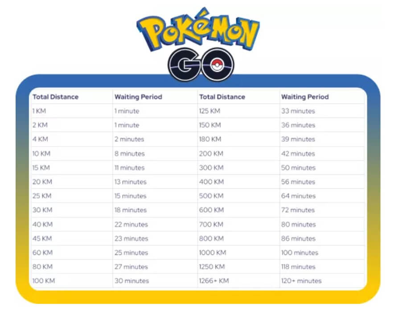The width and height of the screenshot is (394, 315).
Task: Click the letter G in the GO logo
Action: [184, 65]
